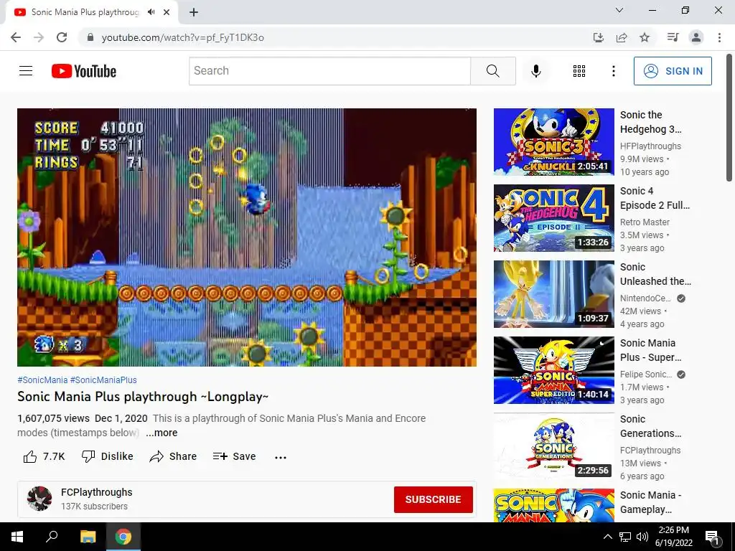Viewport: 735px width, 551px height.
Task: Save video to a playlist
Action: (235, 456)
